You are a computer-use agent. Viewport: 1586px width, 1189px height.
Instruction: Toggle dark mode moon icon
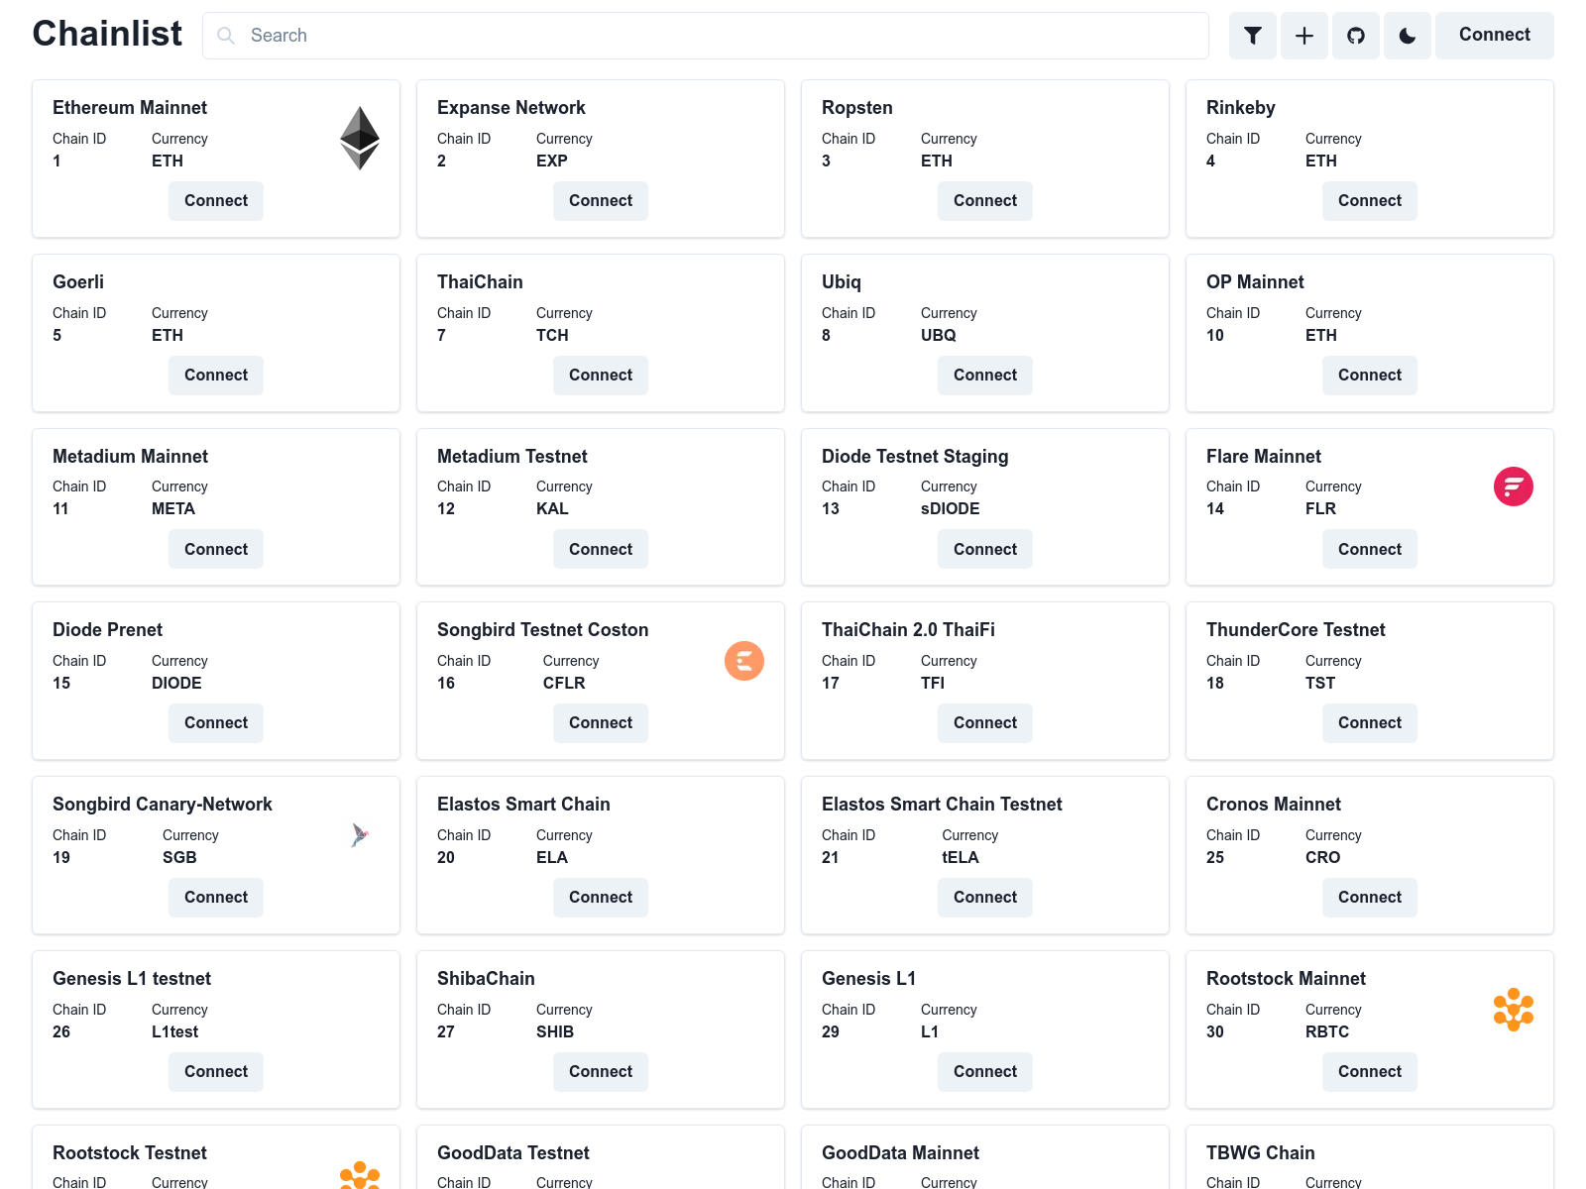1408,36
